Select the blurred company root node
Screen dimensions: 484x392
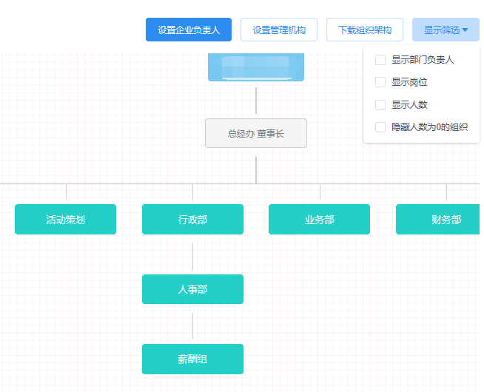click(256, 67)
